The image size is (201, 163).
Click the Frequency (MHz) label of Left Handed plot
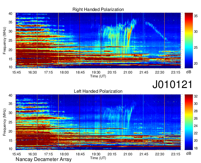point(4,122)
